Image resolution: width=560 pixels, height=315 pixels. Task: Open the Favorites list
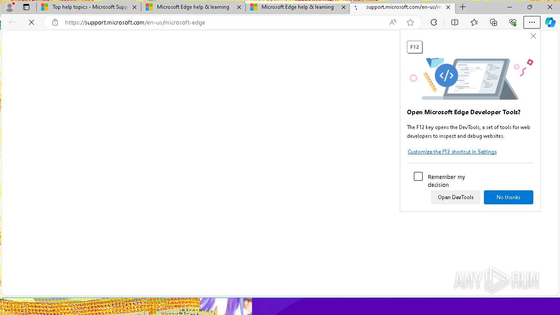tap(474, 22)
